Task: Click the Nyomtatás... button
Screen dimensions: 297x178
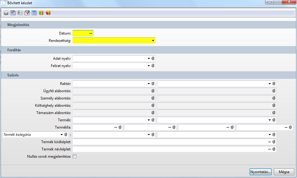Action: pyautogui.click(x=260, y=172)
